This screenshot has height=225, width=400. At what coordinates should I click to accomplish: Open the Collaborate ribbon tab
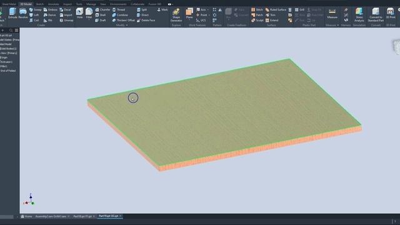pos(137,4)
